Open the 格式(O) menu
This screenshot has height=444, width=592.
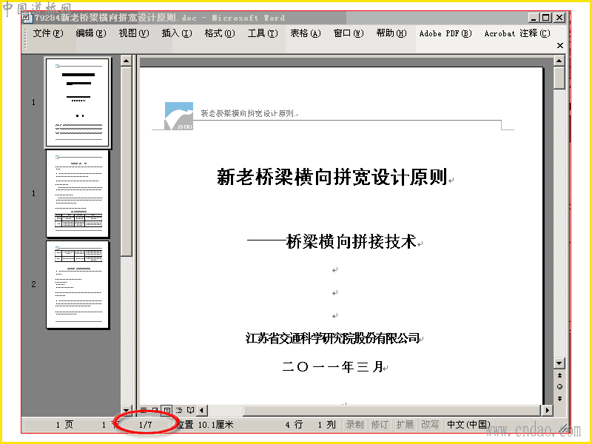220,33
